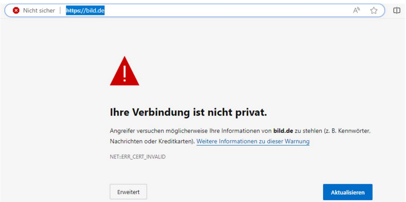Click empty space inside the address bar

[x=228, y=11]
